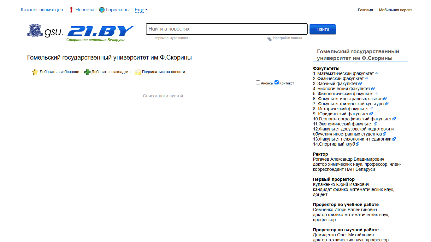Click the name Рогачёв Александр Владимирович
Image resolution: width=431 pixels, height=242 pixels.
pos(349,159)
